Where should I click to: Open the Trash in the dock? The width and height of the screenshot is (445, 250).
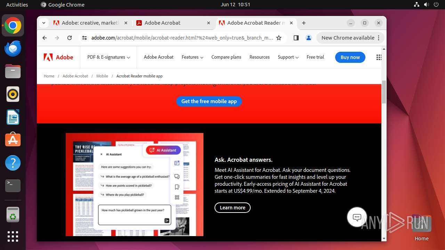tap(13, 215)
